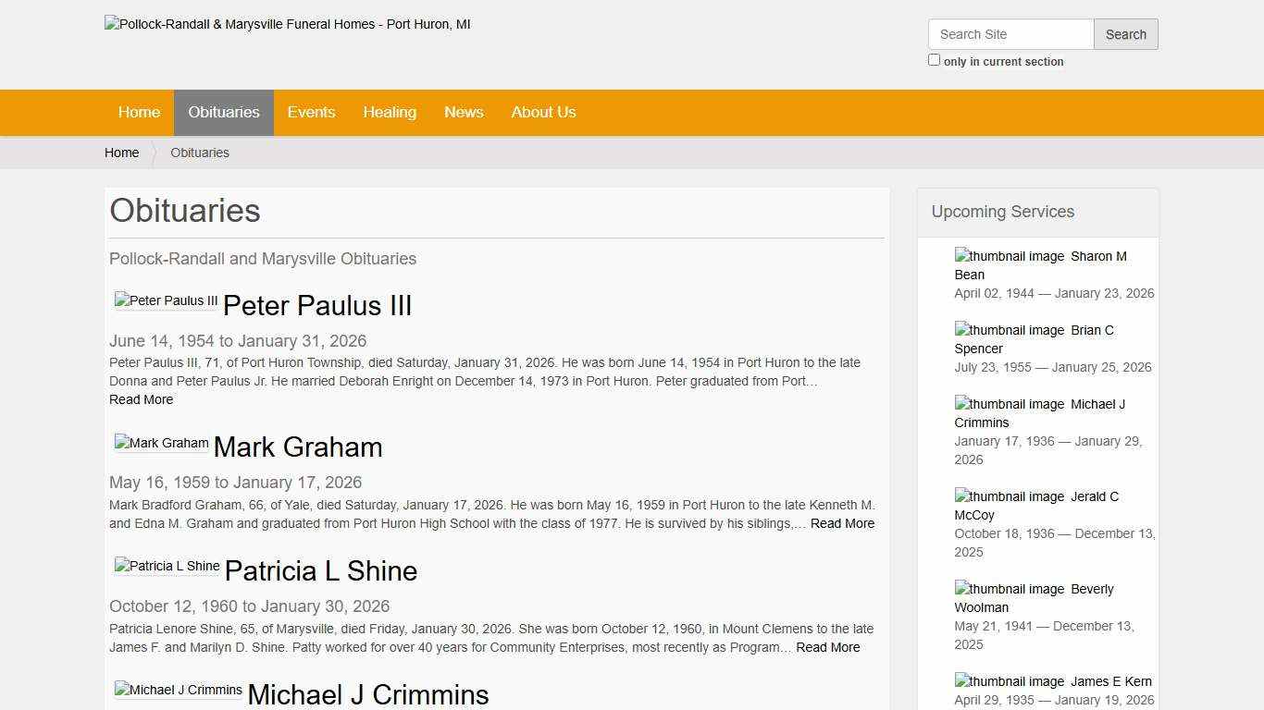Open the Healing navigation menu item

(390, 113)
